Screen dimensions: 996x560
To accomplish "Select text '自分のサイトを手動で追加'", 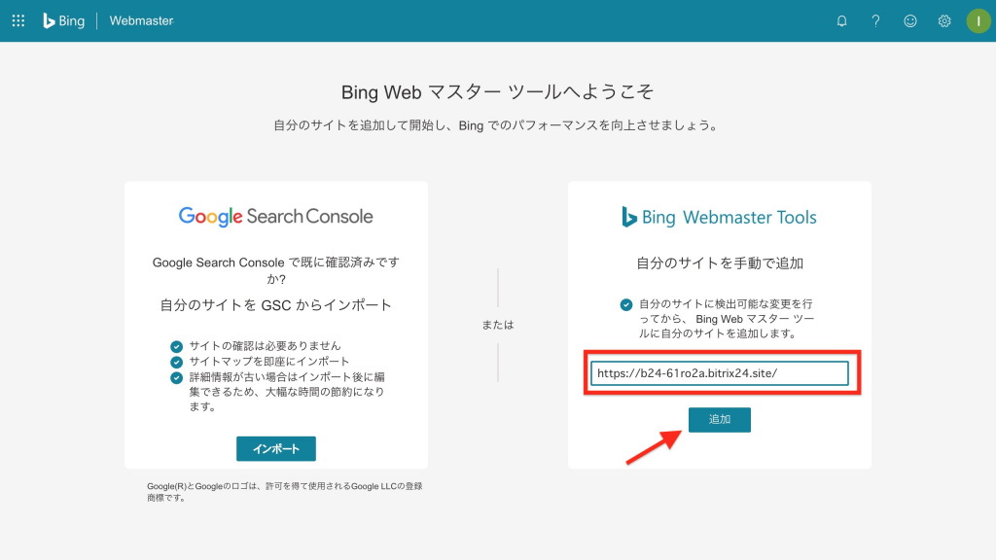I will pyautogui.click(x=720, y=263).
